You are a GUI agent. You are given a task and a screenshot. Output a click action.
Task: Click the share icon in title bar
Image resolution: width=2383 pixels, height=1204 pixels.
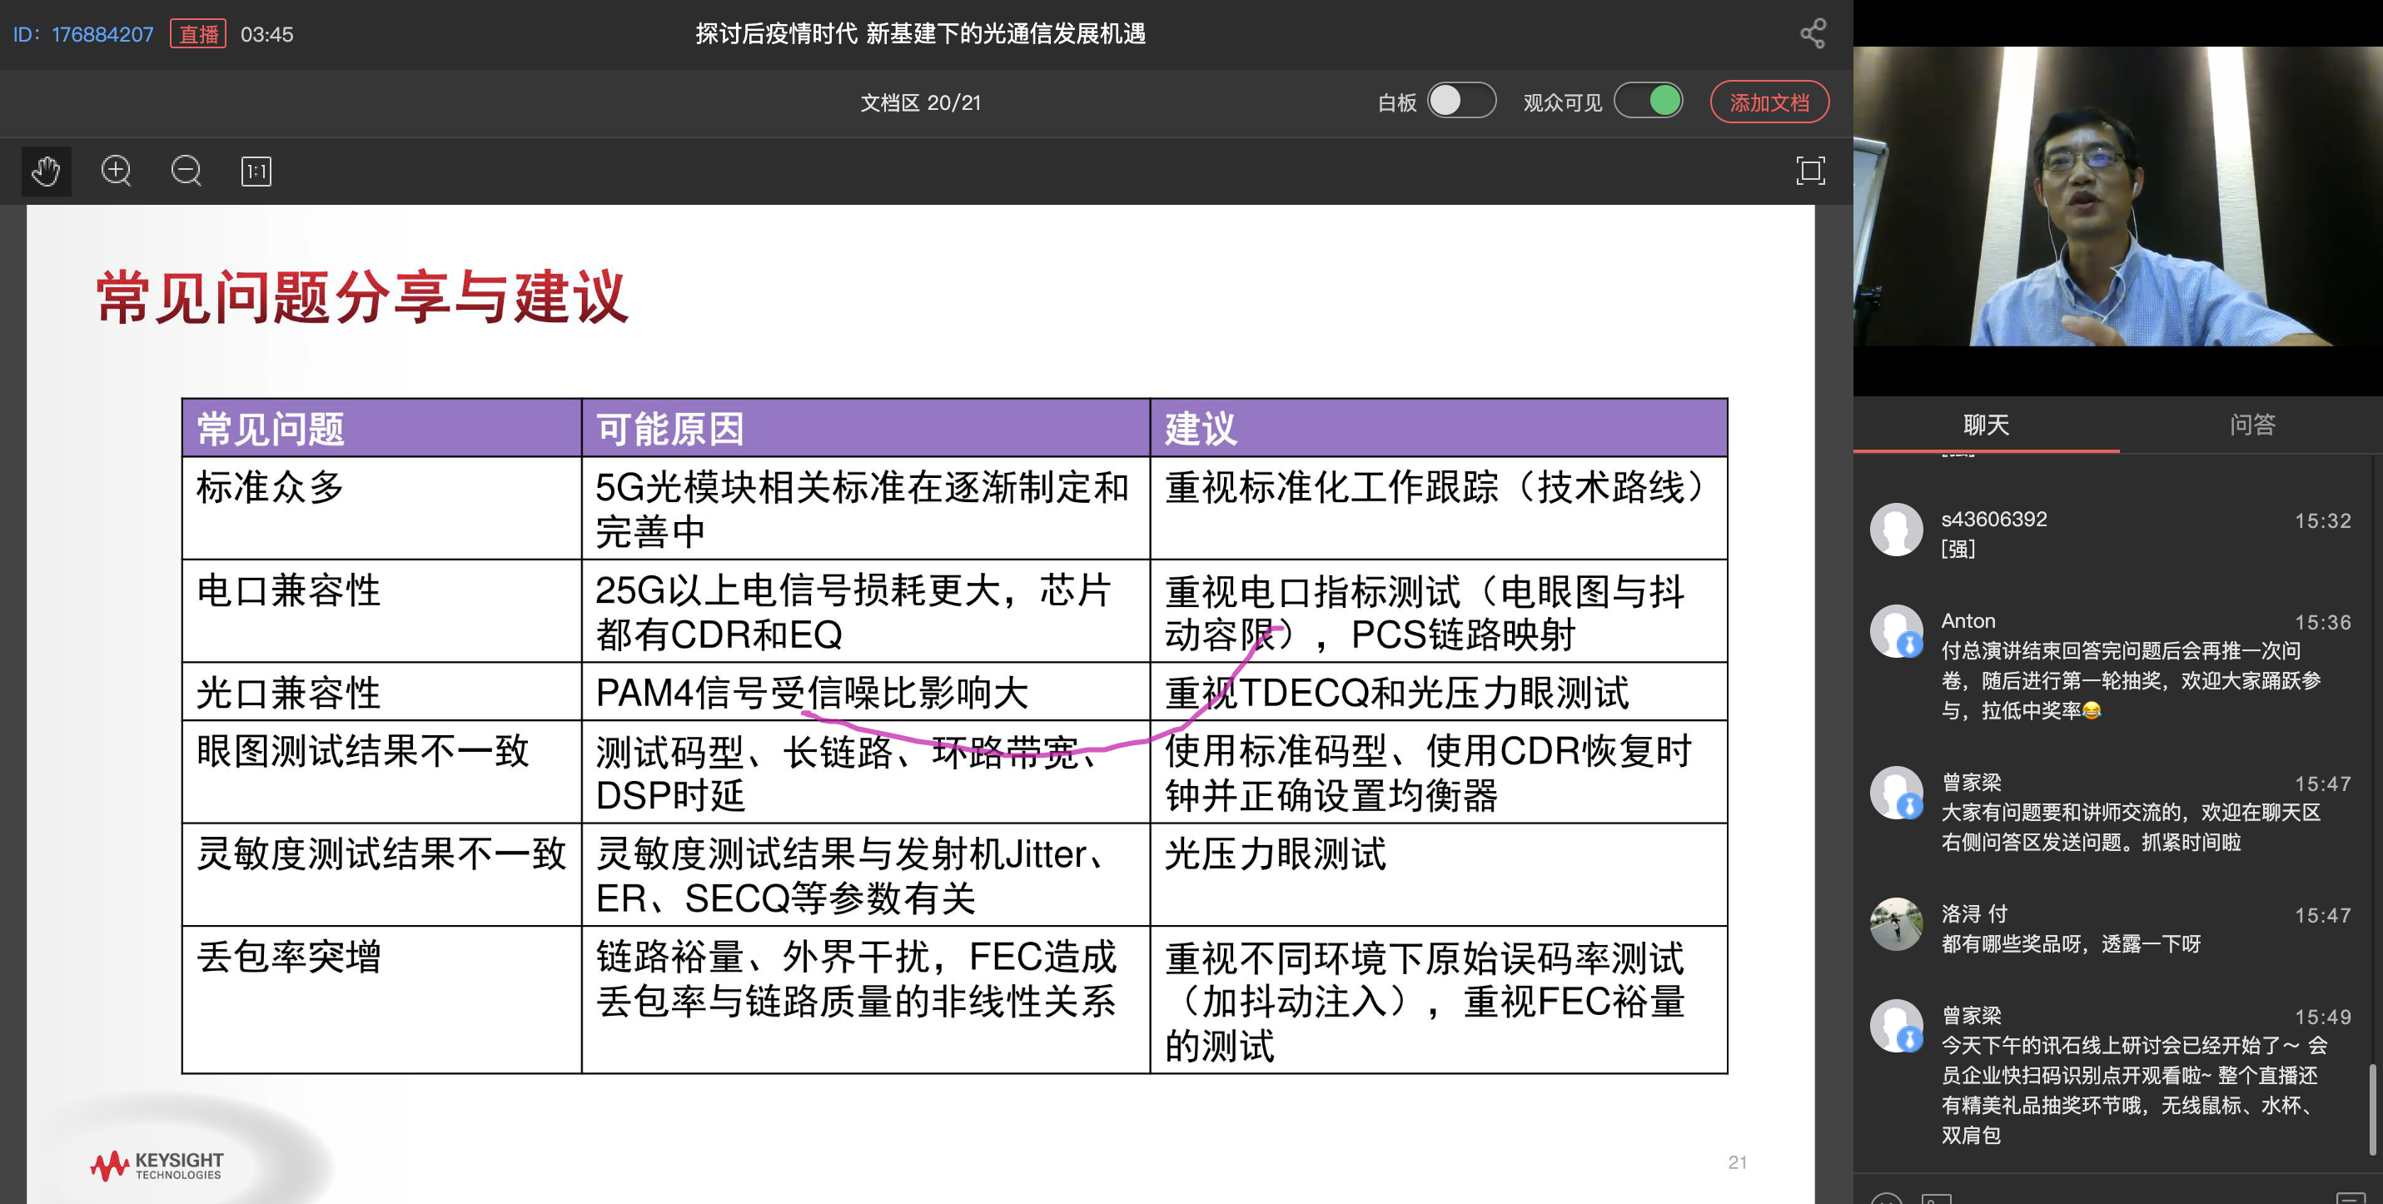[1812, 34]
